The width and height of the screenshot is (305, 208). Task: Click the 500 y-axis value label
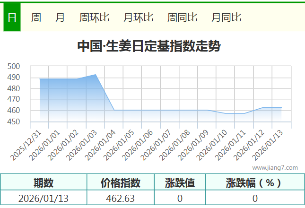click(14, 67)
